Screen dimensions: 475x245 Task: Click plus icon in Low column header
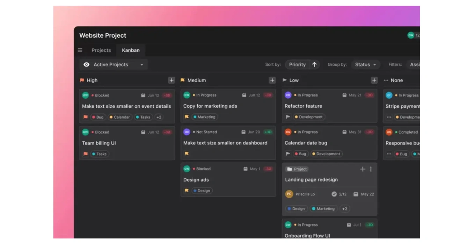(x=374, y=80)
